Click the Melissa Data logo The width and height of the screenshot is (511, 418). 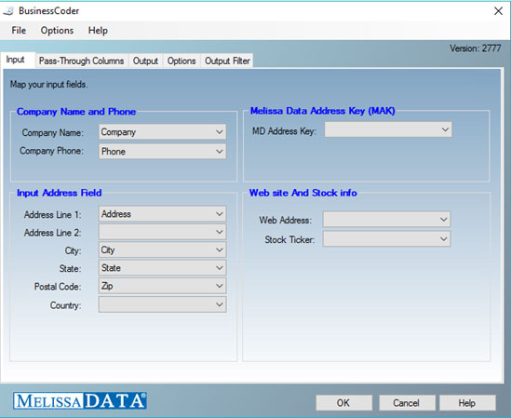[x=80, y=400]
